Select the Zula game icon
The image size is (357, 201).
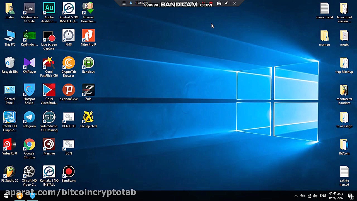click(x=88, y=90)
